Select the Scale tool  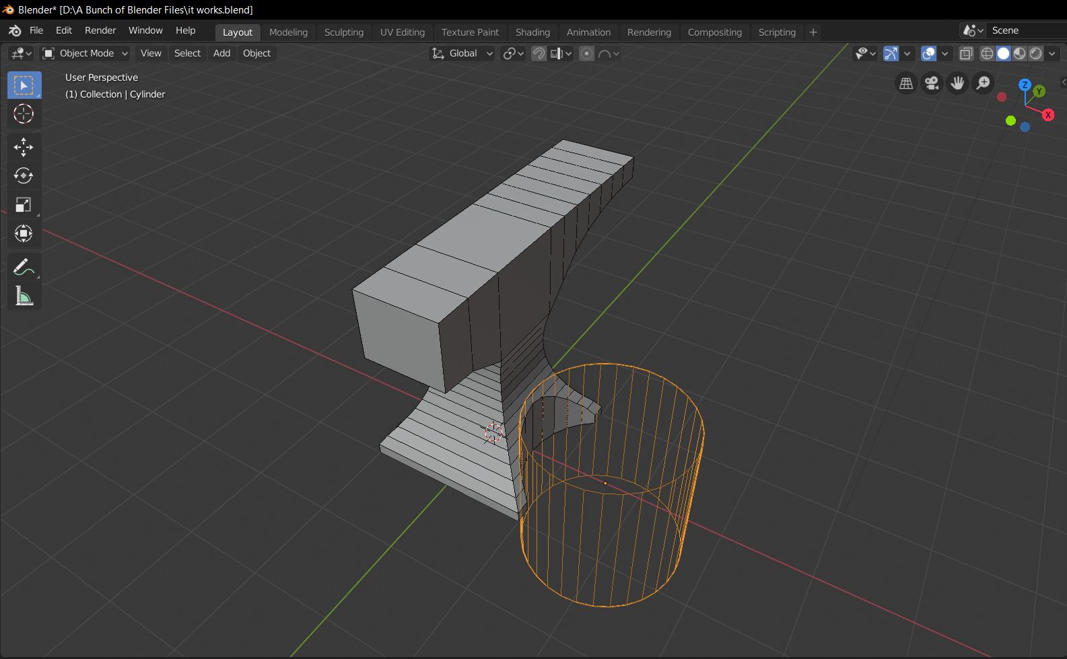point(24,204)
